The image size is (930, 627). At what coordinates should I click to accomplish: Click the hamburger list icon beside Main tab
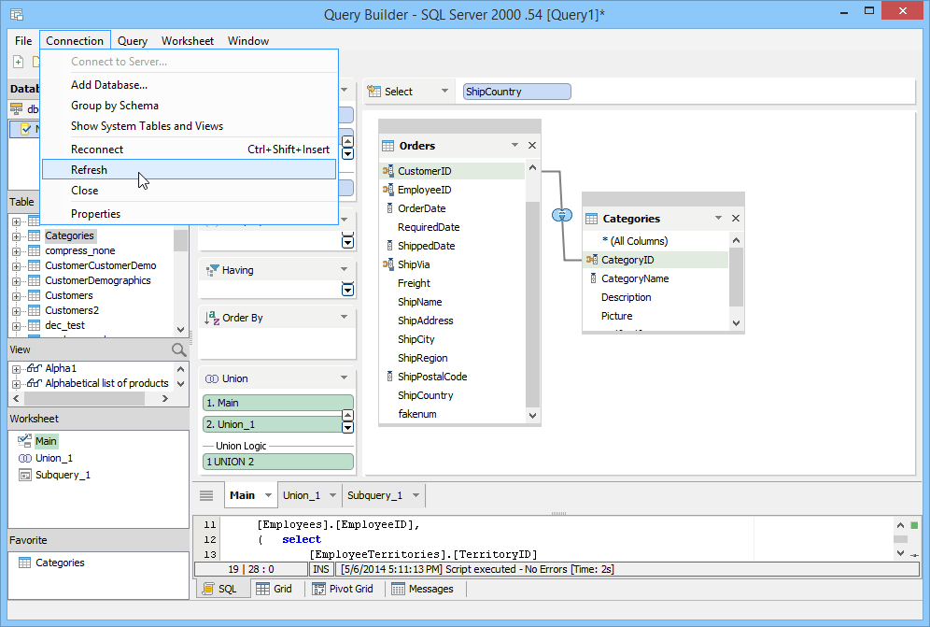point(206,495)
